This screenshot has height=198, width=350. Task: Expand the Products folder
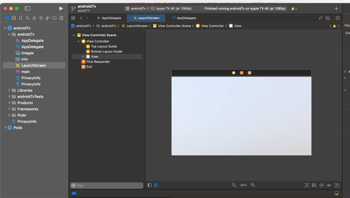(x=9, y=103)
